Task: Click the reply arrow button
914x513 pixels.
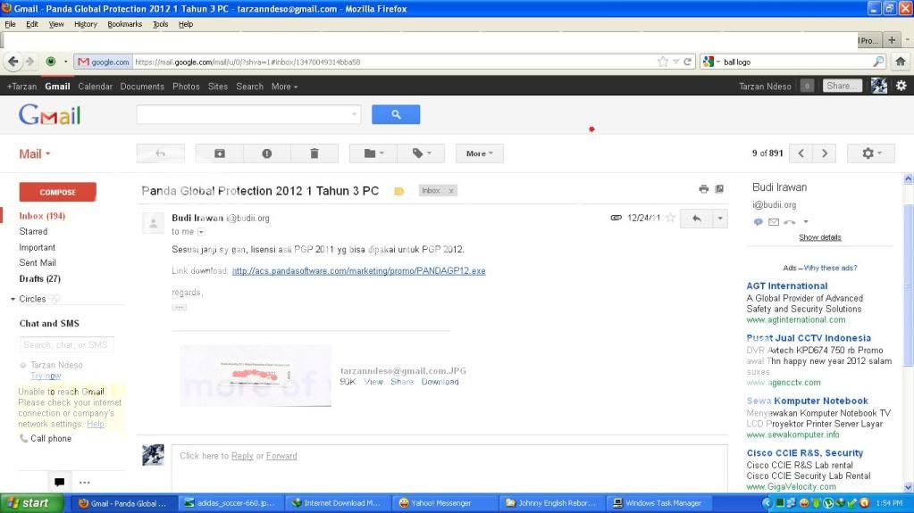Action: [x=697, y=219]
